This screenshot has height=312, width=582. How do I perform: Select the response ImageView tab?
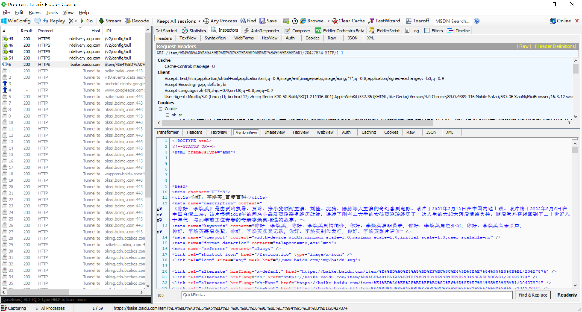(275, 132)
